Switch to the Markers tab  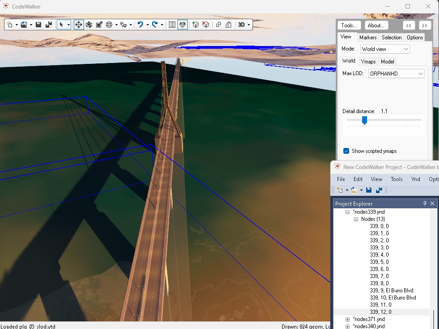(x=367, y=38)
